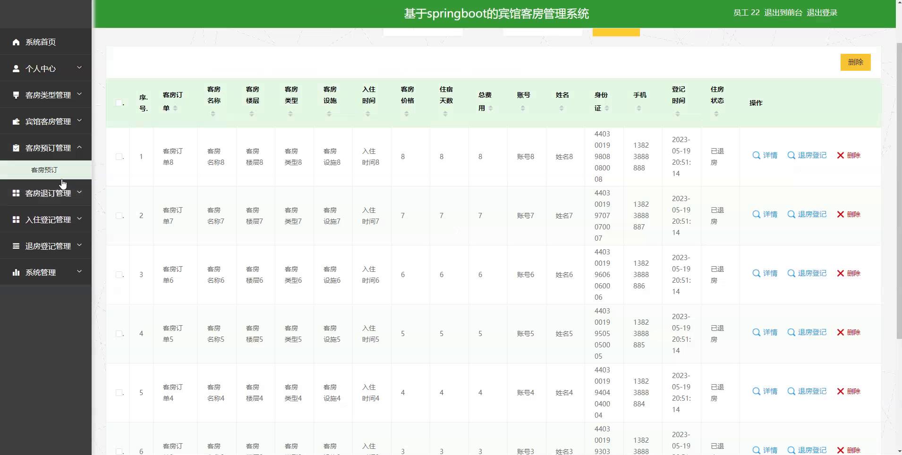
Task: Click the icon beside 客房类型管理
Action: [16, 95]
